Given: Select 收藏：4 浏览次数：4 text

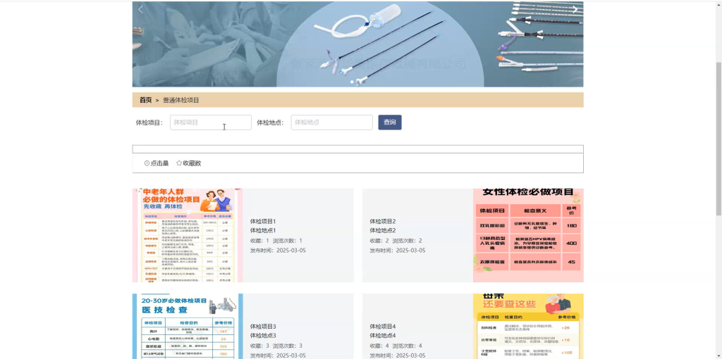Looking at the screenshot, I should [396, 346].
